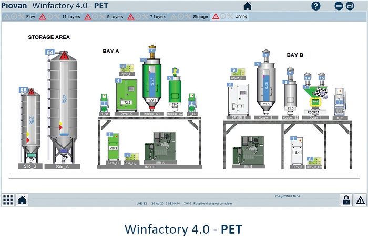
Task: Click the red alarm icon before 11 Layers
Action: coord(43,17)
